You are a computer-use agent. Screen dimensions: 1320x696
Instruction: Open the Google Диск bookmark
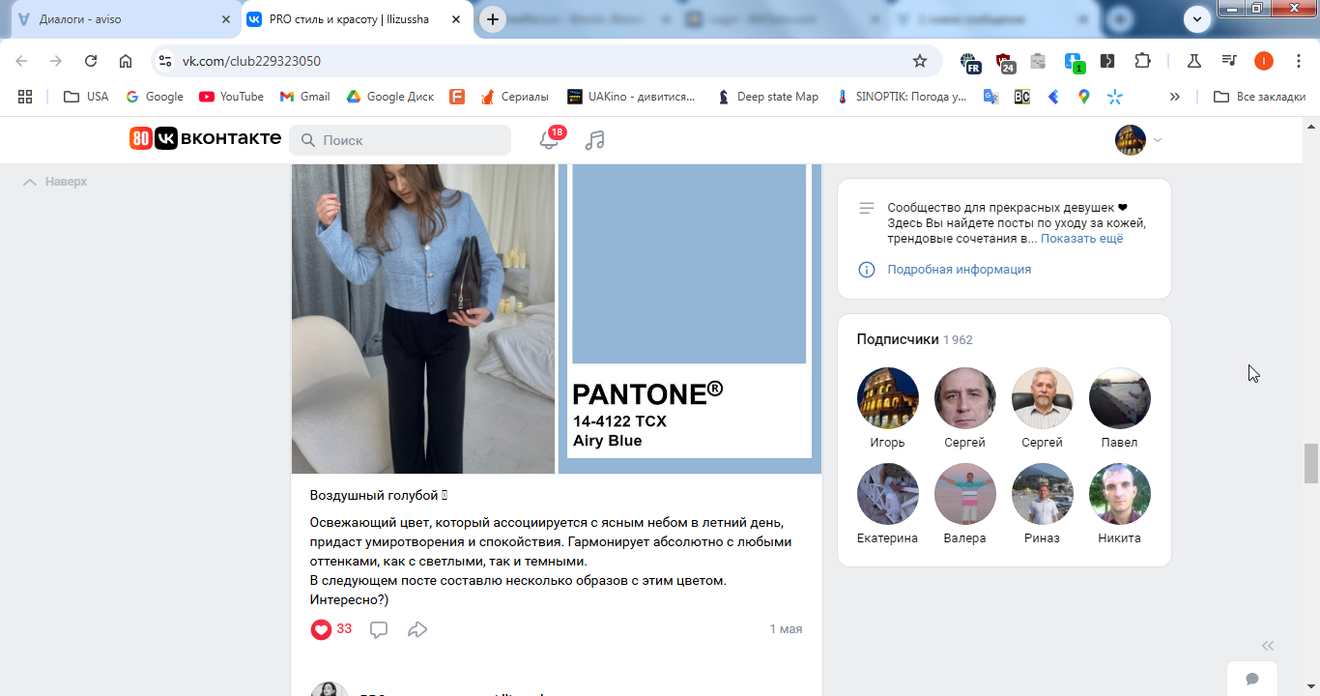390,97
